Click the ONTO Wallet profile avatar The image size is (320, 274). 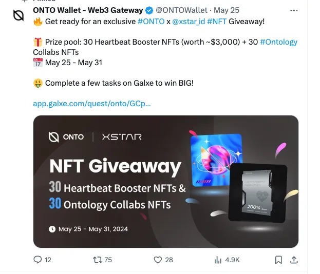pos(18,15)
